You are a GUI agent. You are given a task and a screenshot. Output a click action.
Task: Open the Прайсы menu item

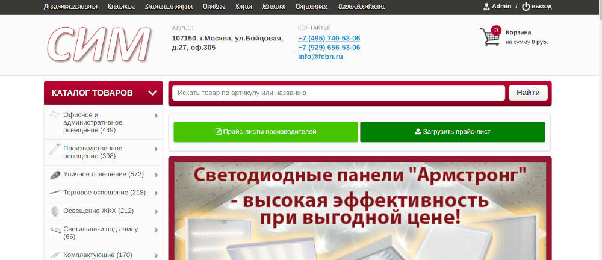[214, 6]
